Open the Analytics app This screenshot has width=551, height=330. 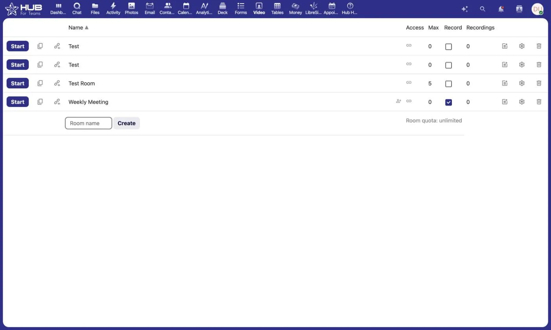(204, 9)
